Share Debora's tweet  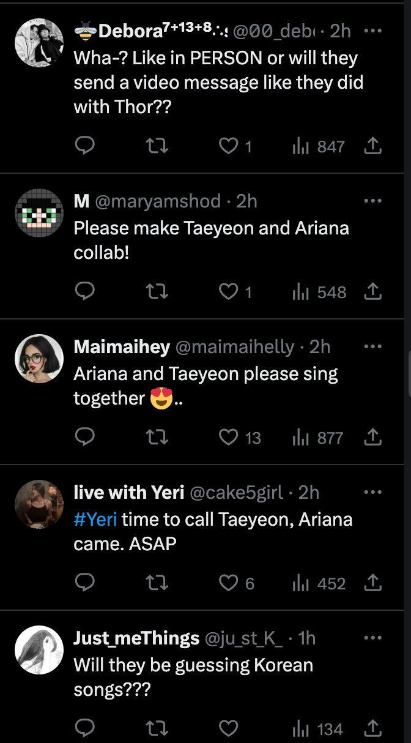point(372,146)
